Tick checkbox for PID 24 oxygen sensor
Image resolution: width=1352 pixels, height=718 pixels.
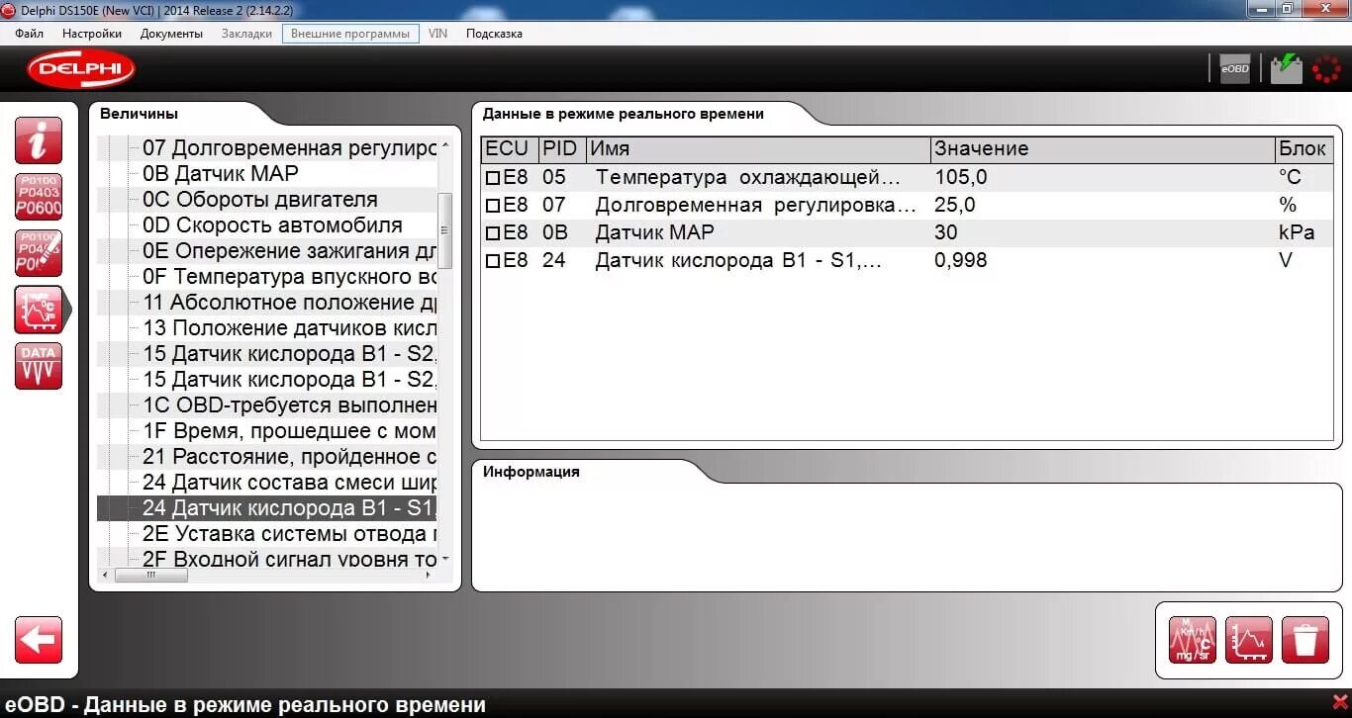coord(493,261)
